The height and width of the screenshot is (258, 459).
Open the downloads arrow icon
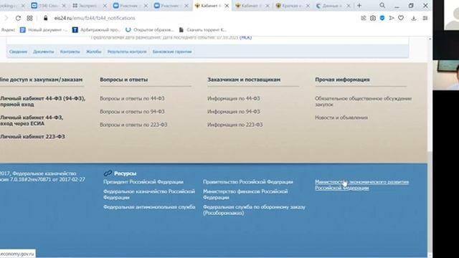tap(413, 18)
